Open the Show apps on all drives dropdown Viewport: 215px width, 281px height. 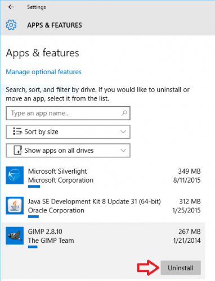pos(68,151)
